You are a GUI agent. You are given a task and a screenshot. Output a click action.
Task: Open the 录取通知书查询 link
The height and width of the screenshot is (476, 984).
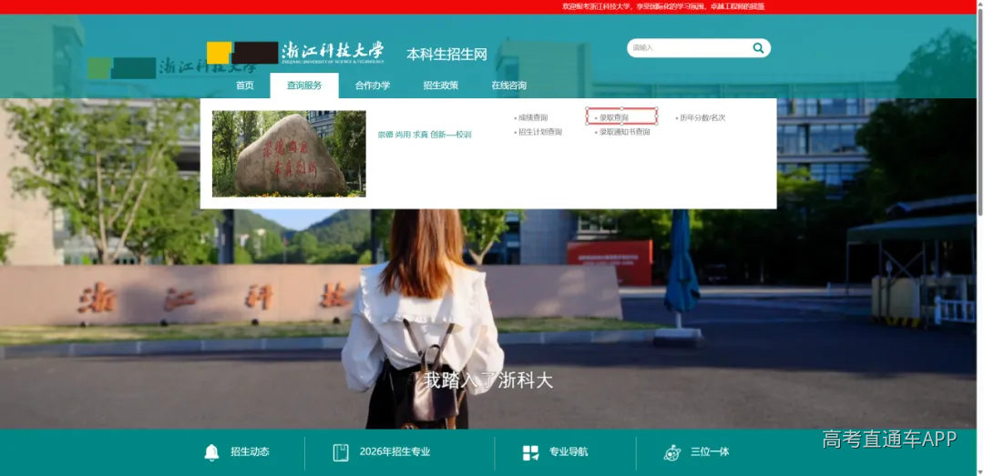pyautogui.click(x=624, y=132)
